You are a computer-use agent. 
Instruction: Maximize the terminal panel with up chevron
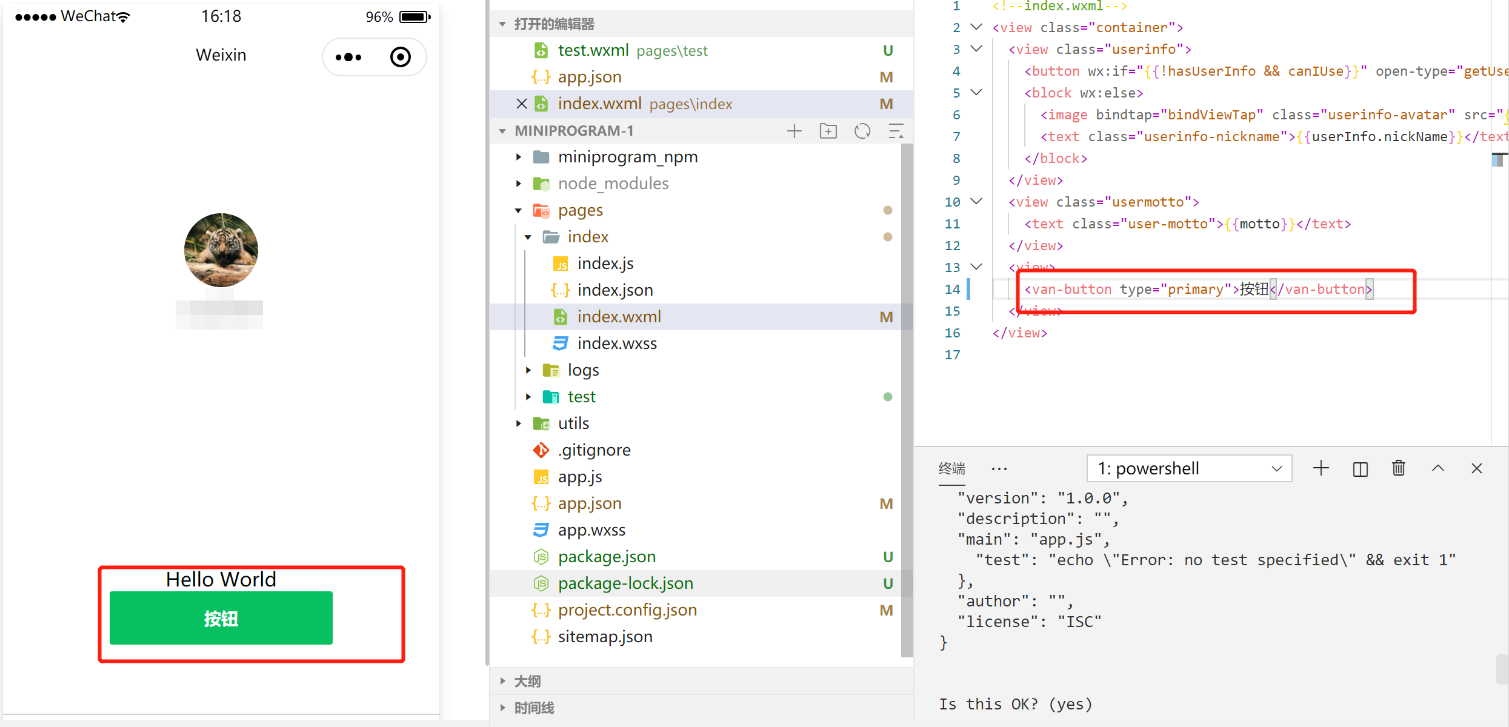pos(1438,468)
